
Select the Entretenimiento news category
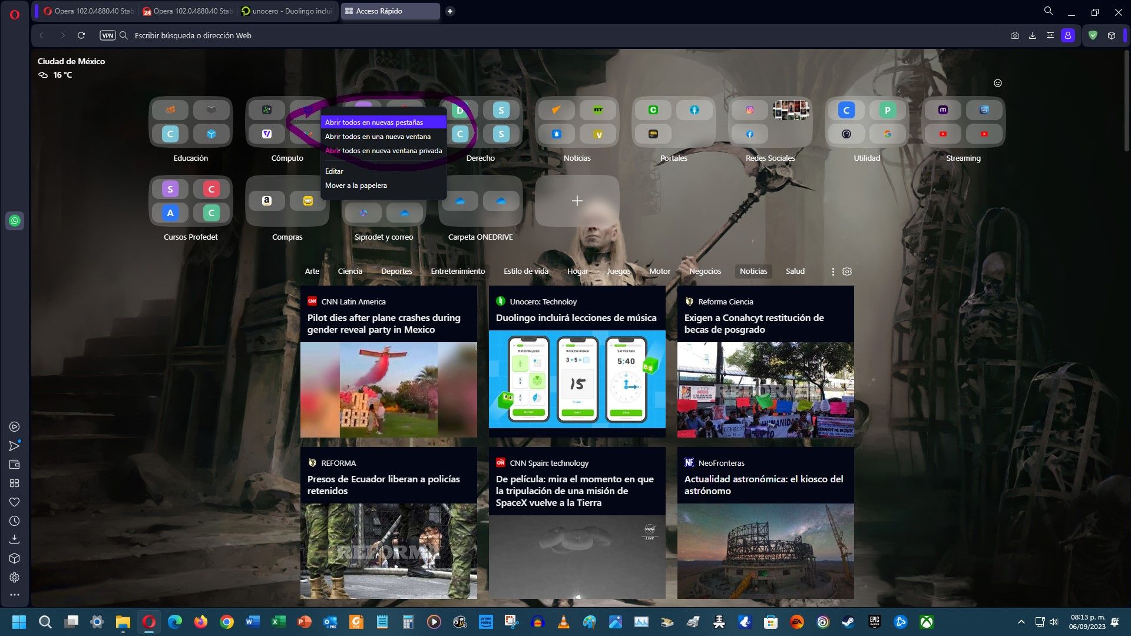click(x=458, y=271)
